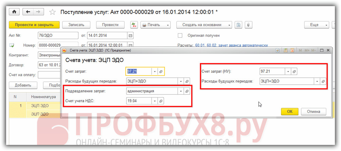This screenshot has height=151, width=341.
Task: Go back with the left arrow
Action: (x=28, y=12)
